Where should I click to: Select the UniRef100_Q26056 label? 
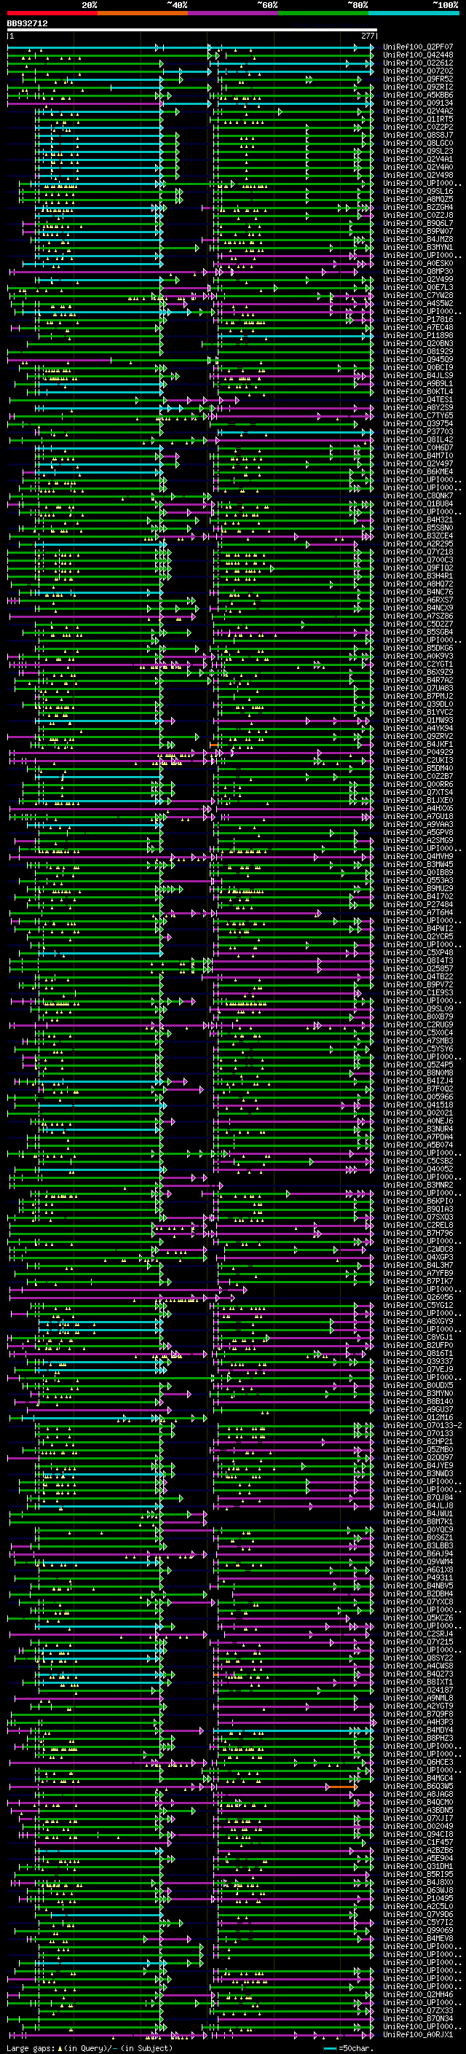tap(418, 1297)
